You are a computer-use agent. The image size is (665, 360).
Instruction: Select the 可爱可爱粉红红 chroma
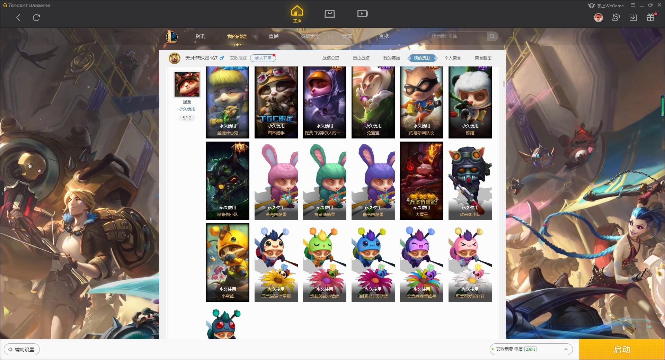(x=470, y=263)
